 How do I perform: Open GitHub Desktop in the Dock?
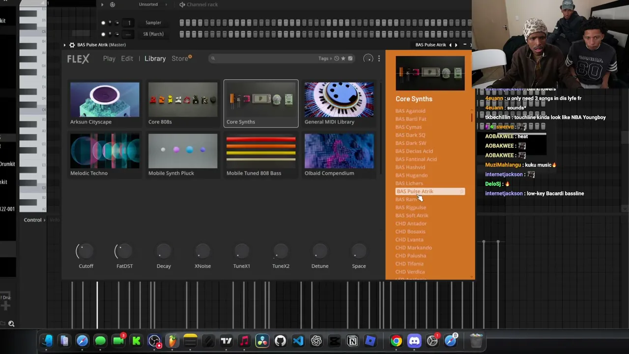280,341
